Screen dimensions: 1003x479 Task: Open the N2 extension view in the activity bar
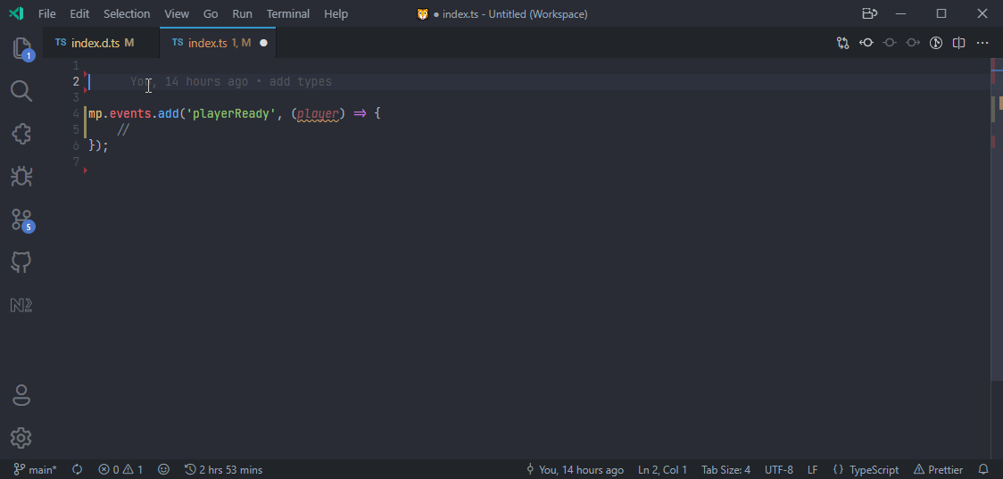[x=21, y=306]
